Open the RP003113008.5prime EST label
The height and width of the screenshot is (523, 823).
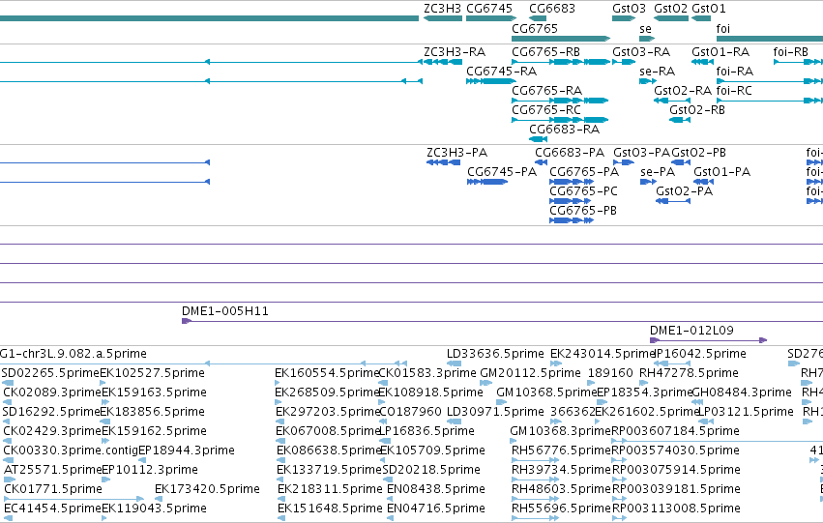pyautogui.click(x=676, y=508)
